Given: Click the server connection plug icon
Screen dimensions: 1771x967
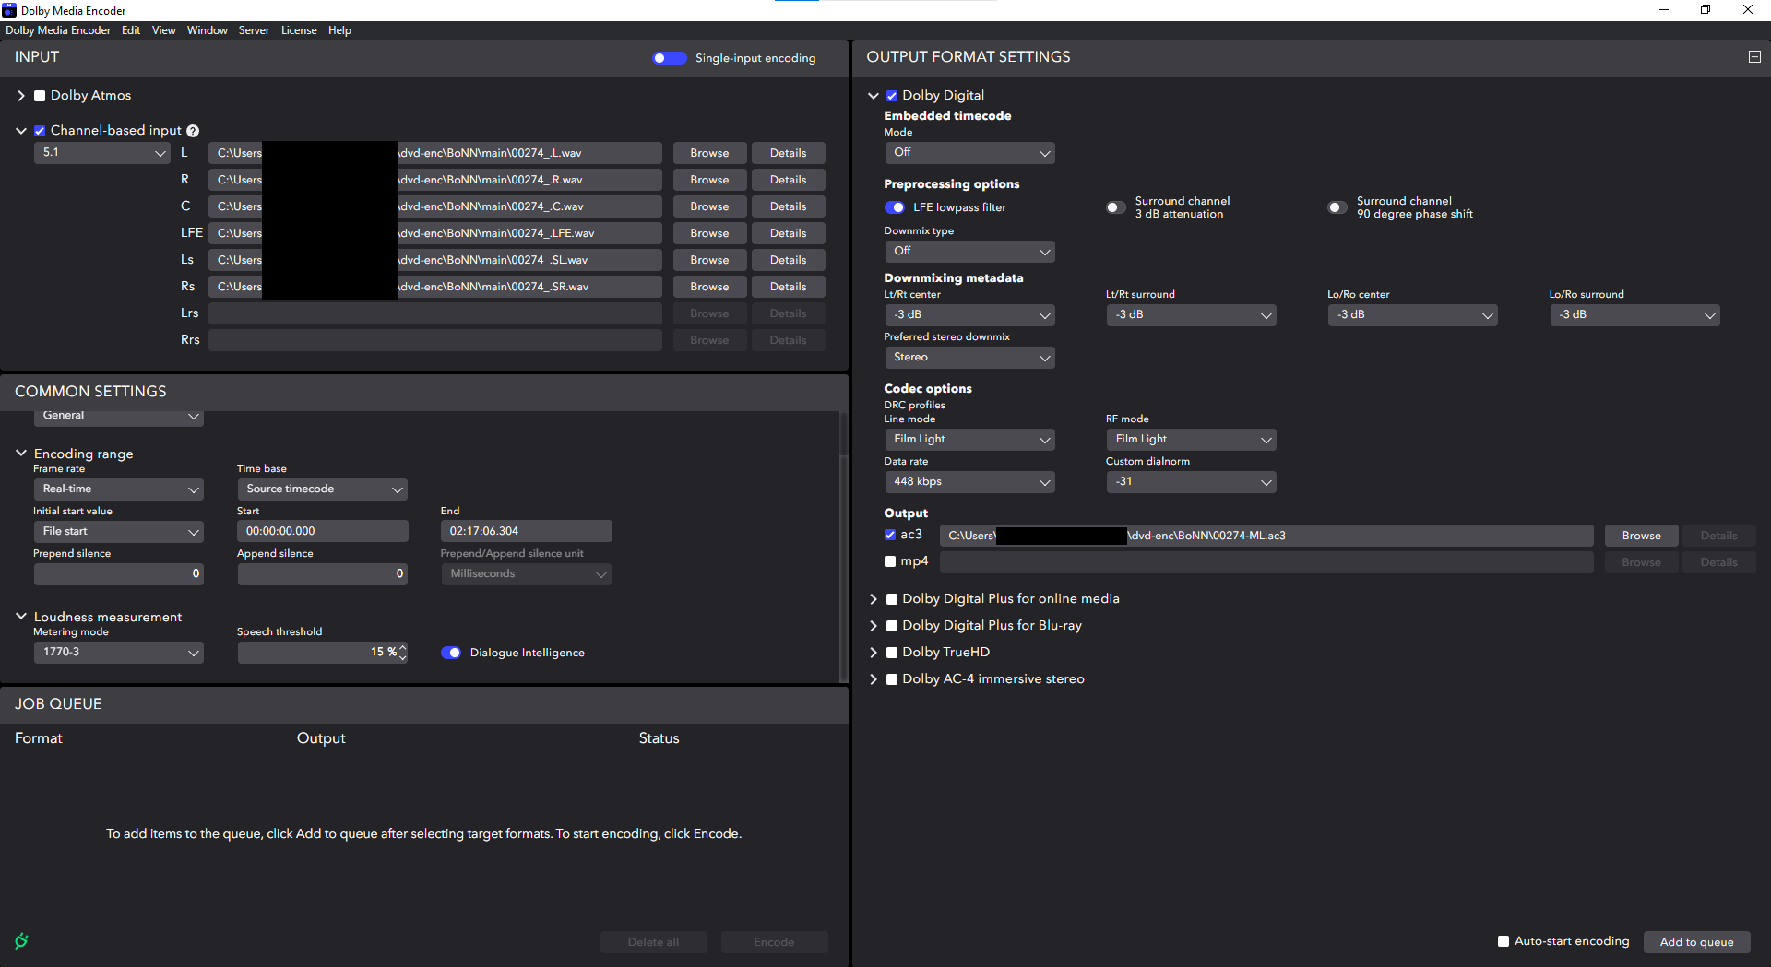Looking at the screenshot, I should pyautogui.click(x=21, y=941).
